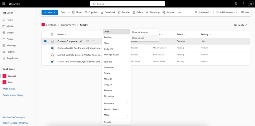Screen dimensions: 255x126
Task: Click Create shared library link
Action: click(x=13, y=95)
